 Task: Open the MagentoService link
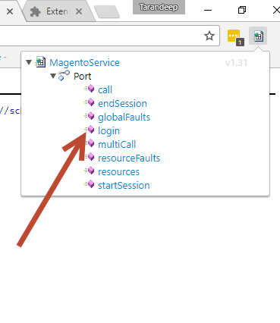click(x=84, y=62)
